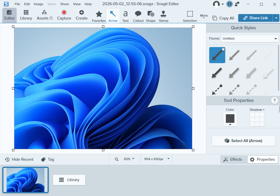
Task: Open the Assets for Snagit link
Action: tap(44, 15)
